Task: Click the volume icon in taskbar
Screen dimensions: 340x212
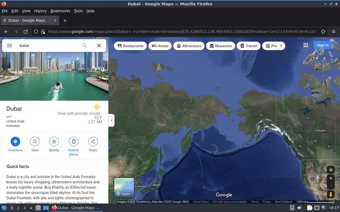Action: [x=300, y=208]
